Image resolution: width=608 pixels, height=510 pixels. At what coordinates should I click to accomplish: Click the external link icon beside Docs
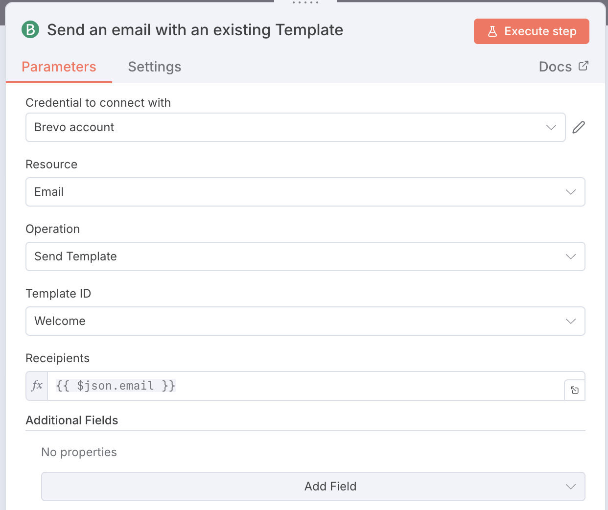tap(583, 66)
